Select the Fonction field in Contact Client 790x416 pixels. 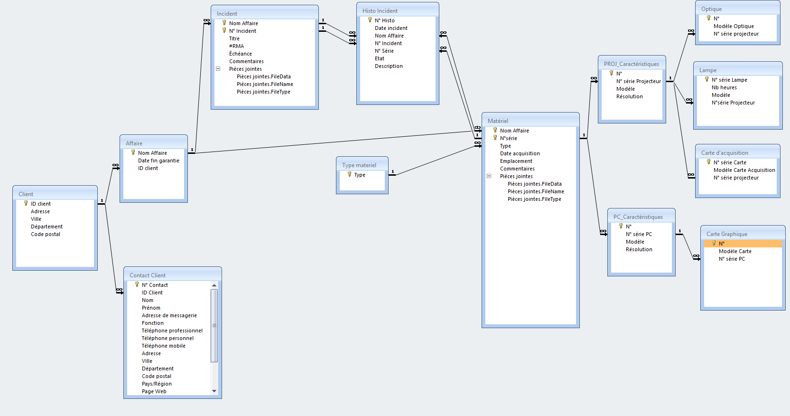click(x=152, y=323)
